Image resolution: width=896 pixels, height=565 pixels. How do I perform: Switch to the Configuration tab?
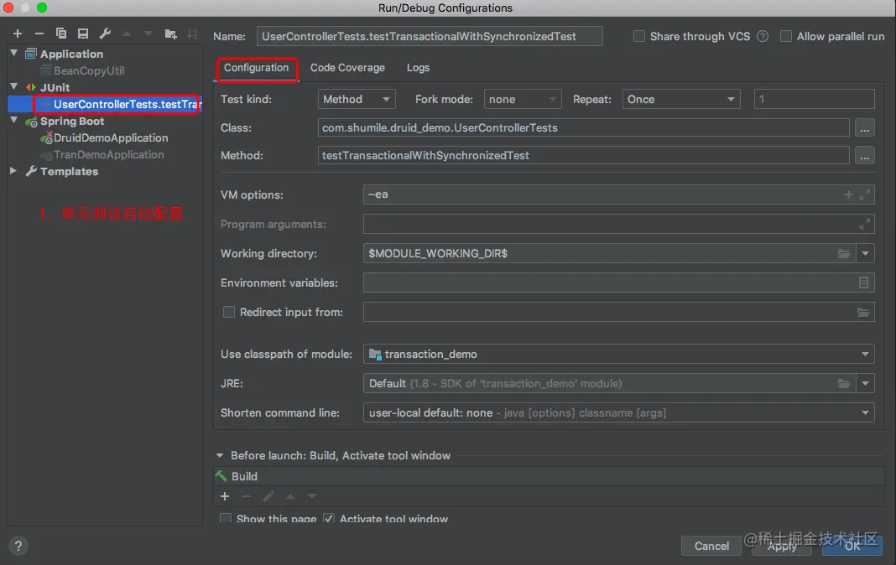(257, 68)
